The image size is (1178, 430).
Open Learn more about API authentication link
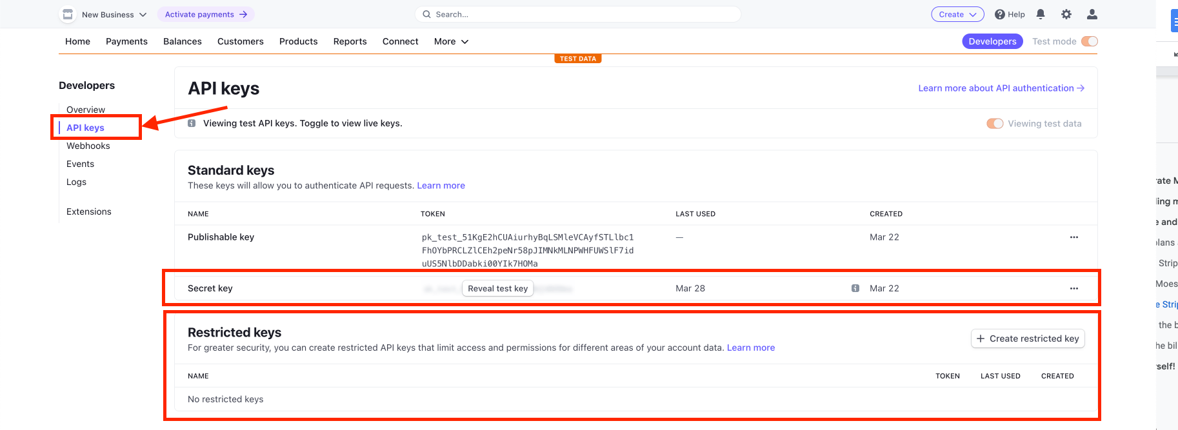click(x=1001, y=88)
